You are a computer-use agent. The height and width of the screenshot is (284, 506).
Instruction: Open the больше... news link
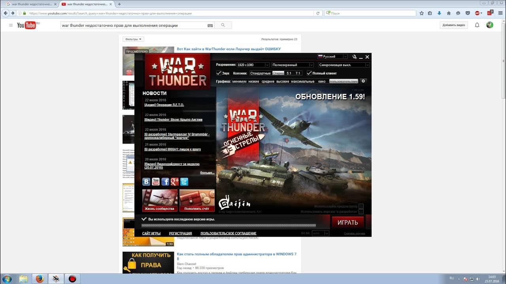pos(207,173)
